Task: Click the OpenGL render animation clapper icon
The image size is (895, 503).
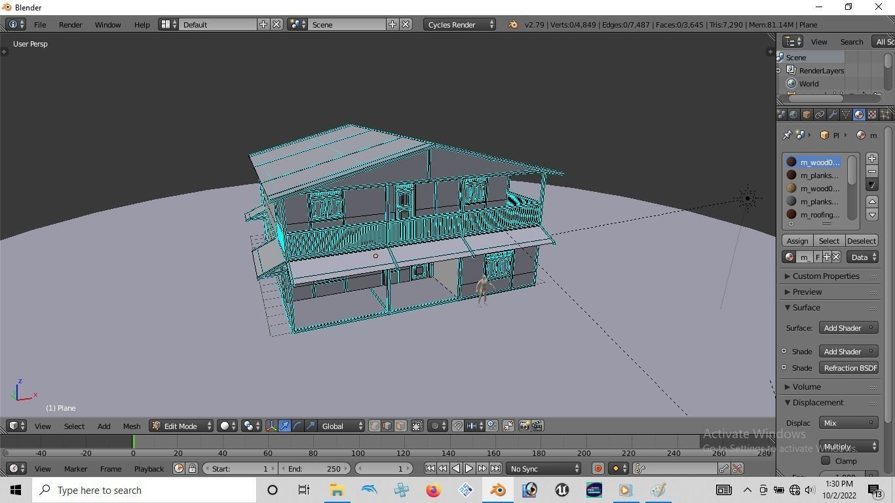Action: (537, 426)
